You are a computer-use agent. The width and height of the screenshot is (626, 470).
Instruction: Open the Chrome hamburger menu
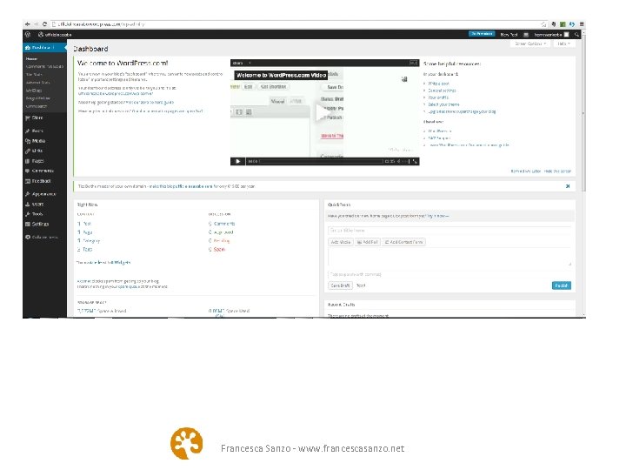coord(582,24)
